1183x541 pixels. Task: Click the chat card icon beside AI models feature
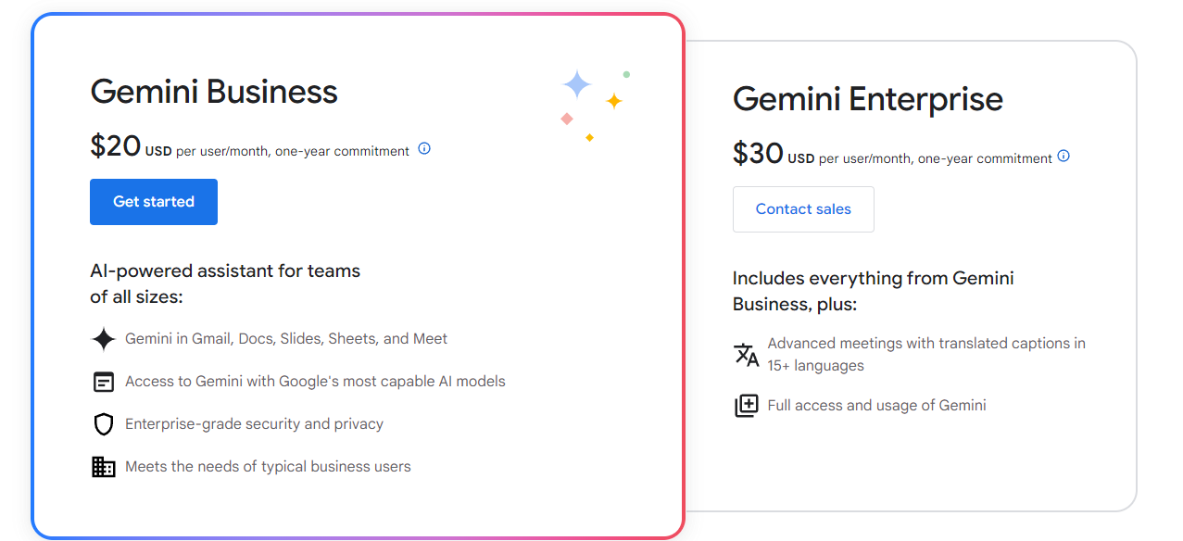[104, 382]
